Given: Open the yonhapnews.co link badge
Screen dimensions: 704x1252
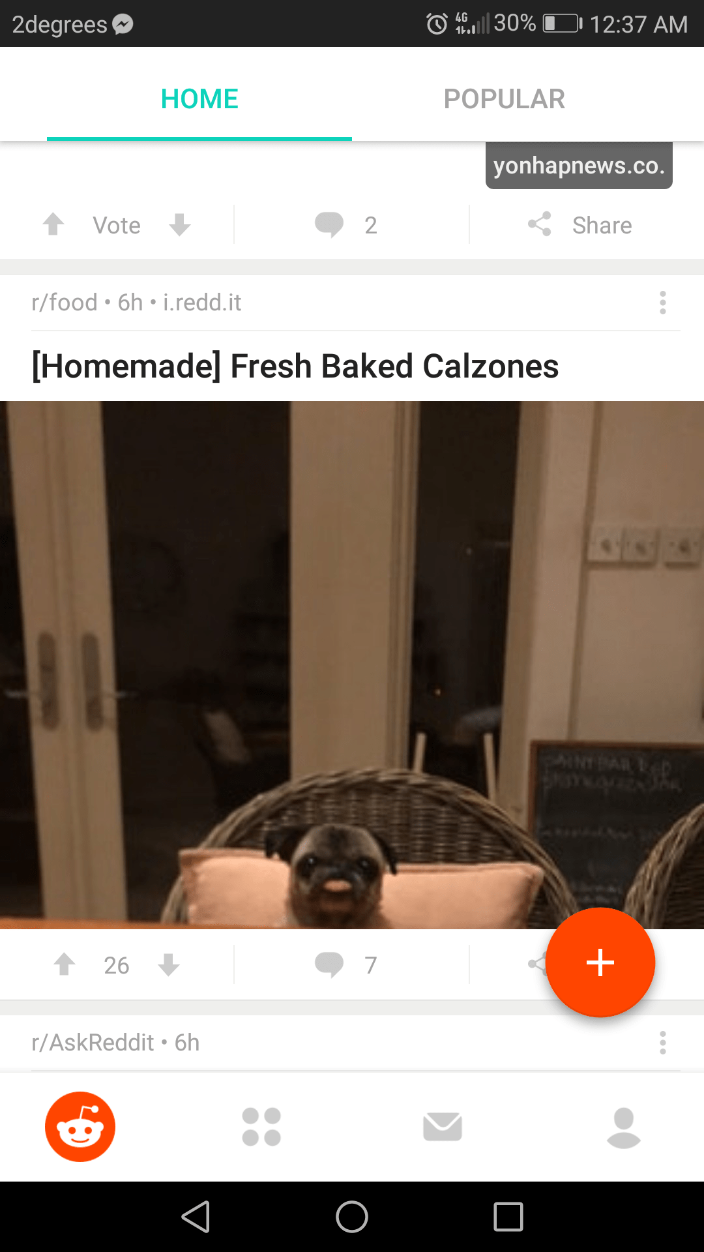Looking at the screenshot, I should (579, 166).
